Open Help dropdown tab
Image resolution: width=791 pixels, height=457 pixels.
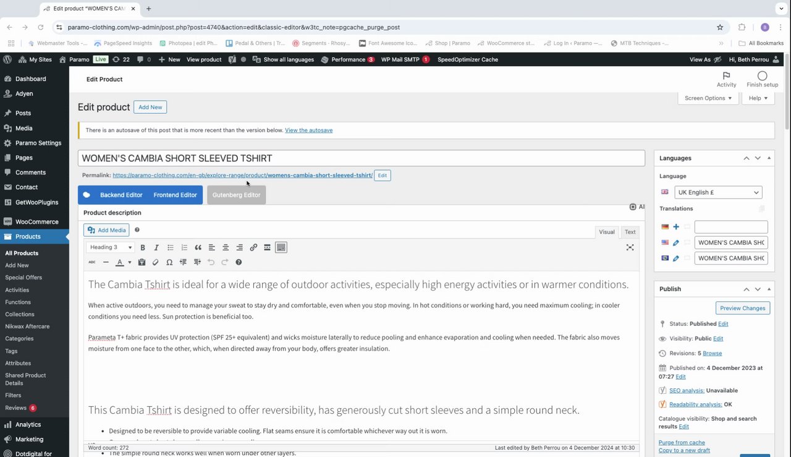click(x=758, y=98)
